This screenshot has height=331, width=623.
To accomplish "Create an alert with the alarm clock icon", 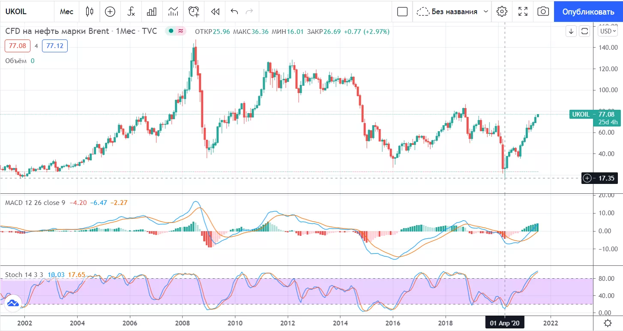I will pyautogui.click(x=194, y=12).
